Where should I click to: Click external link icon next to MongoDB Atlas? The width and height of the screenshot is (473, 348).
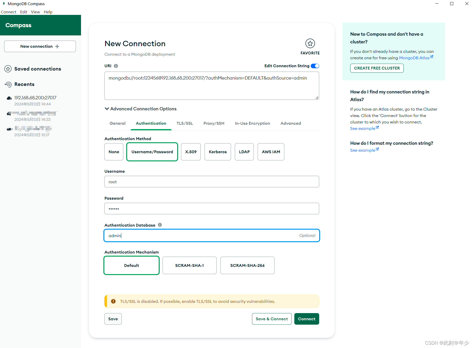tap(432, 57)
